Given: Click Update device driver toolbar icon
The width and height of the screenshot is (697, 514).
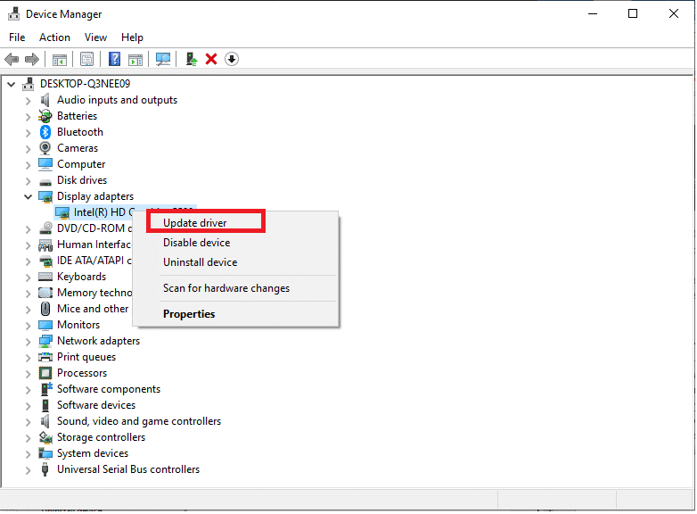Looking at the screenshot, I should tap(192, 59).
